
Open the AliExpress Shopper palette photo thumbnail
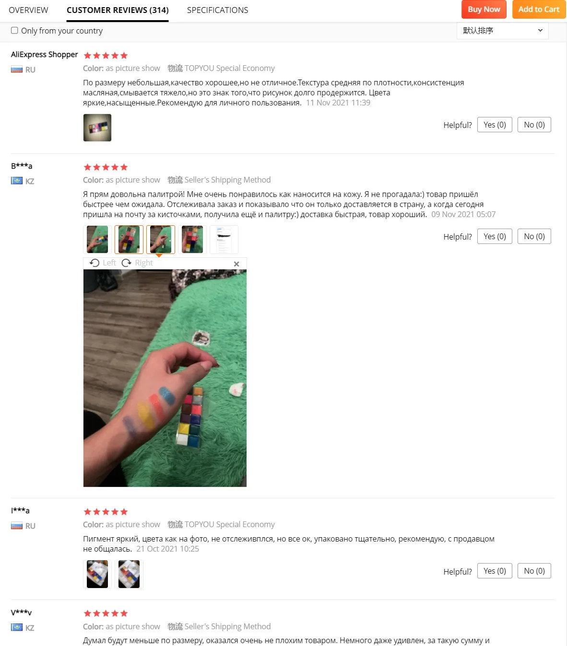[97, 127]
